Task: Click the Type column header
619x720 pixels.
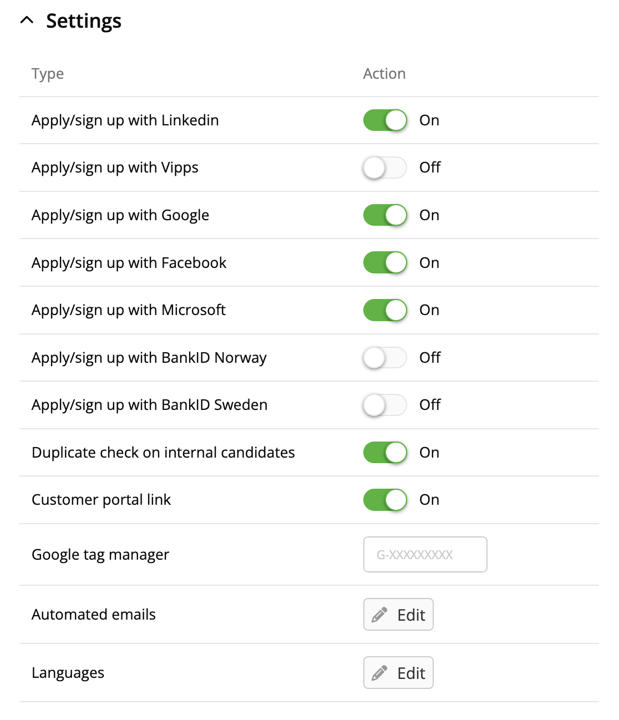Action: click(48, 74)
